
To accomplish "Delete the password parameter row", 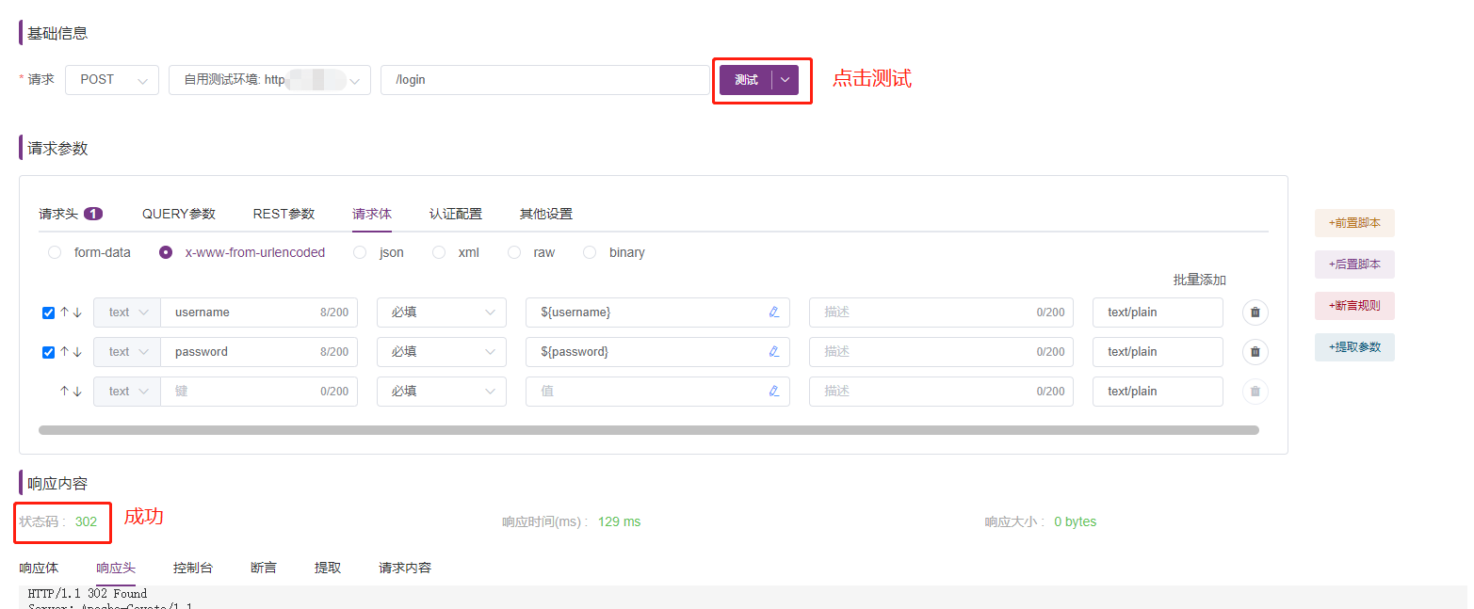I will pyautogui.click(x=1255, y=351).
